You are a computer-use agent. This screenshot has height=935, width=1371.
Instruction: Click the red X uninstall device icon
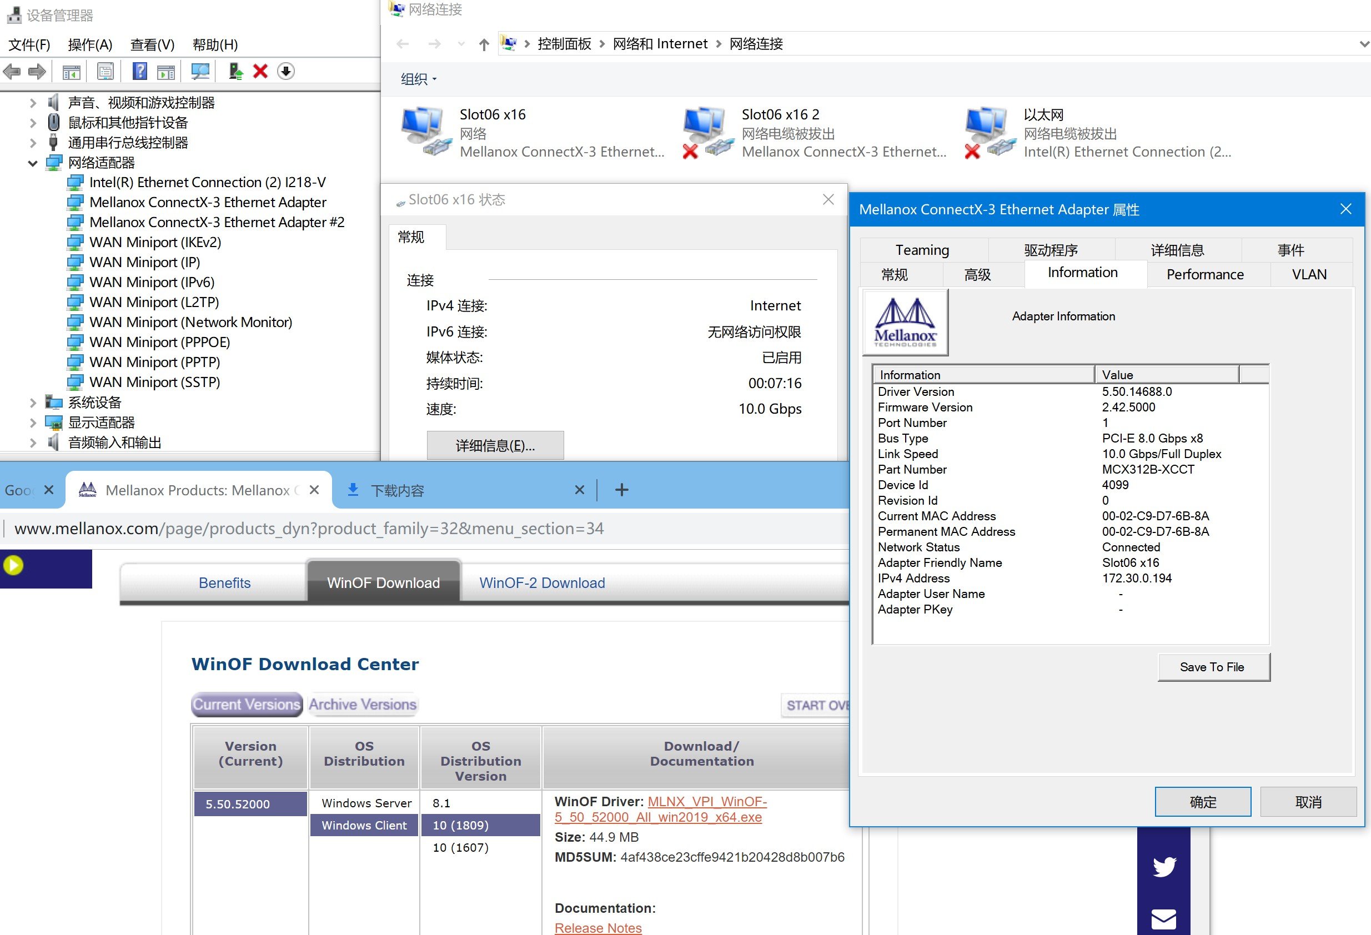(x=260, y=72)
